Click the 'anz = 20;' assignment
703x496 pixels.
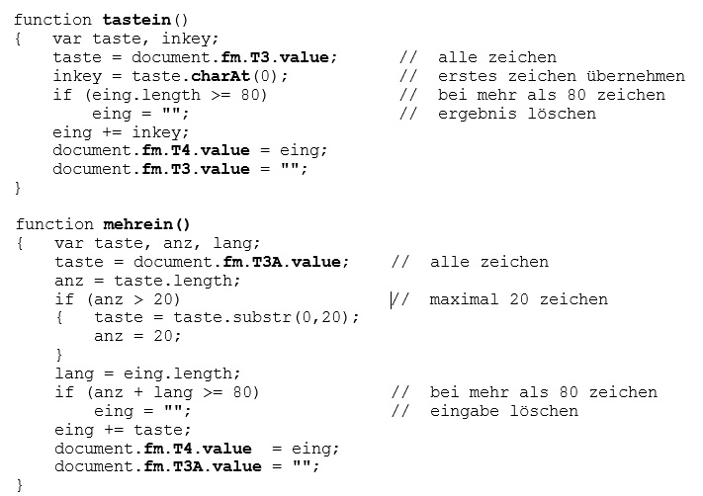137,336
